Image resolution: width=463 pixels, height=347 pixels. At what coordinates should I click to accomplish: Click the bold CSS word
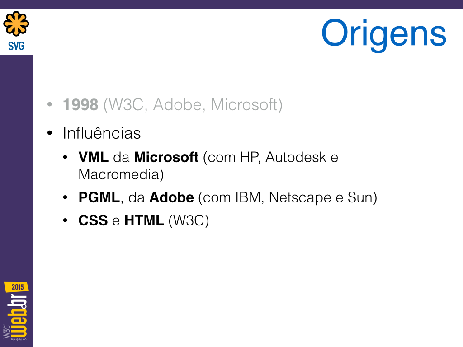pos(93,220)
